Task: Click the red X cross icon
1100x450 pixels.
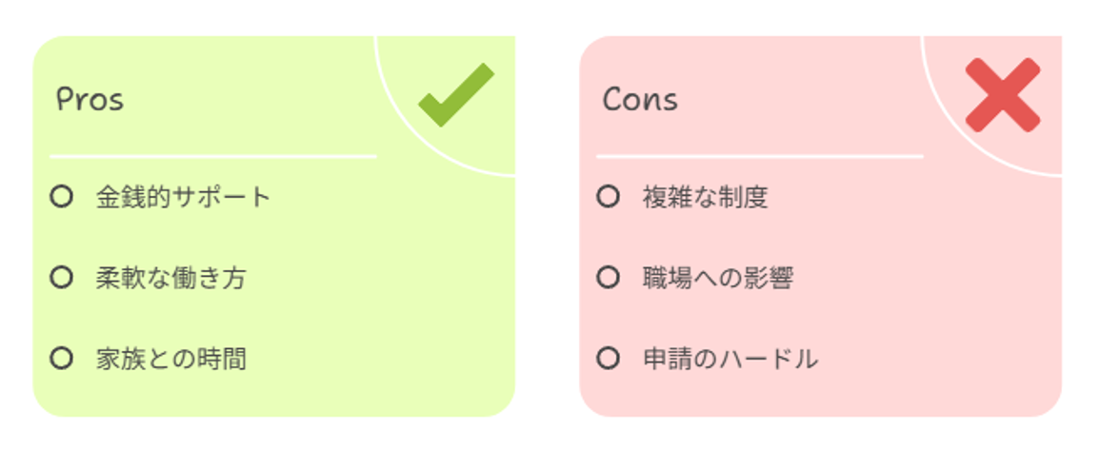Action: (x=1003, y=94)
